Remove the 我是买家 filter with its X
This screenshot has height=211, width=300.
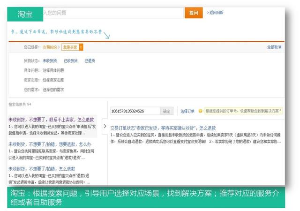tap(81, 47)
